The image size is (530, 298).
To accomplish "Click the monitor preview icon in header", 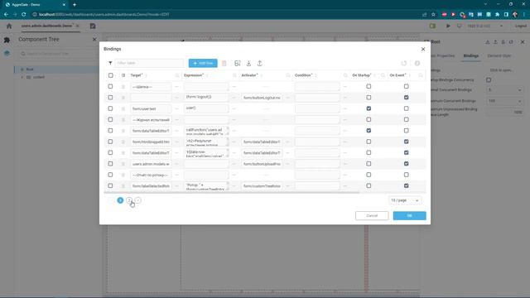I will [x=459, y=26].
